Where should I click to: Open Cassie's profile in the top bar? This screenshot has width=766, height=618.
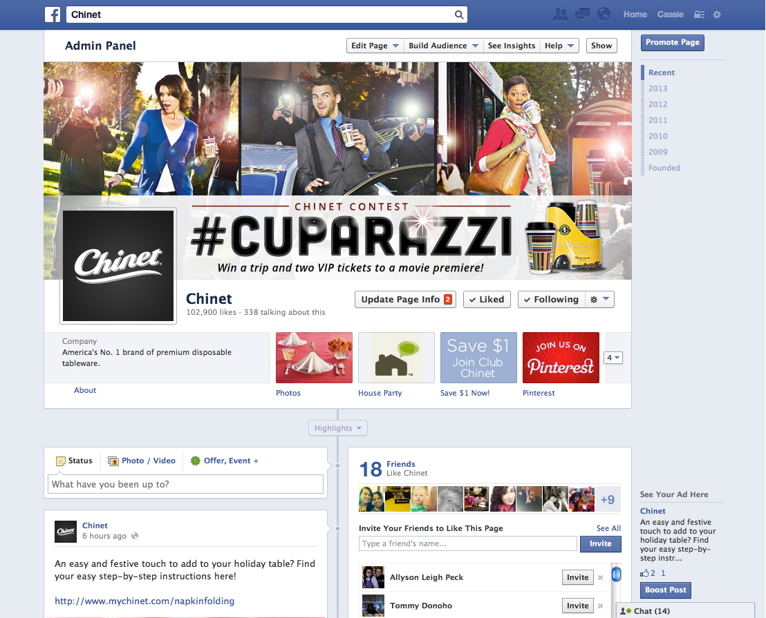coord(671,15)
